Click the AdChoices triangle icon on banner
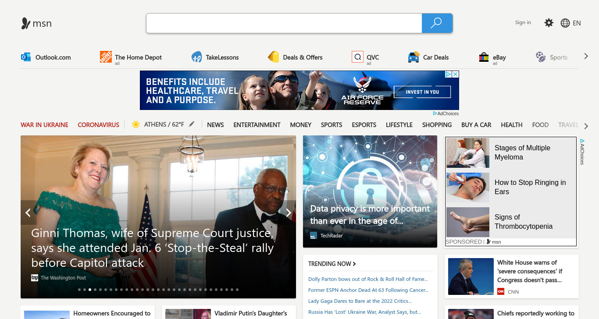 449,74
